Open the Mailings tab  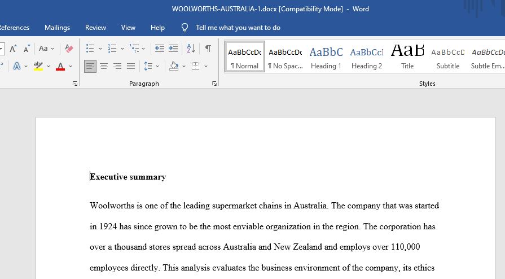[x=57, y=28]
